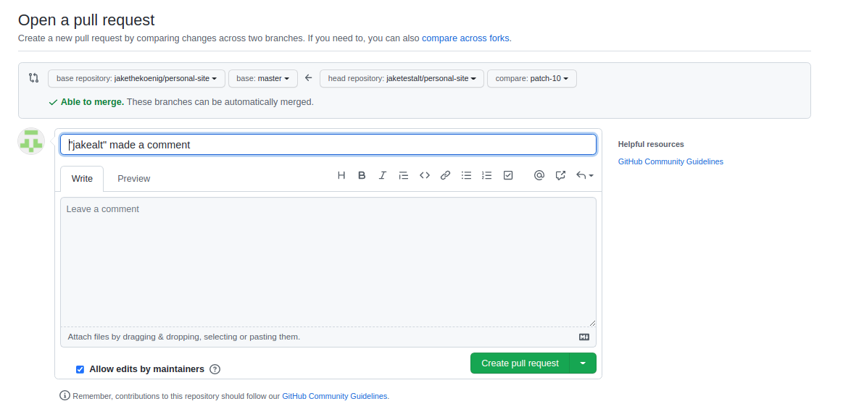Click the Open a pull request heading

tap(86, 20)
